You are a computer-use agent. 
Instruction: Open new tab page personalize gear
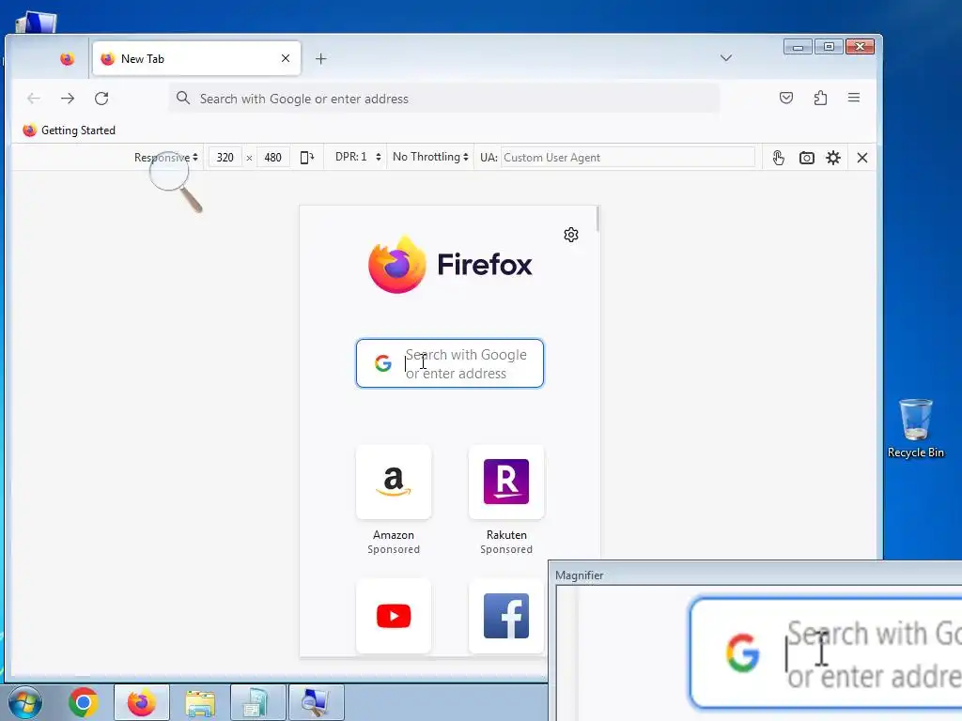571,235
